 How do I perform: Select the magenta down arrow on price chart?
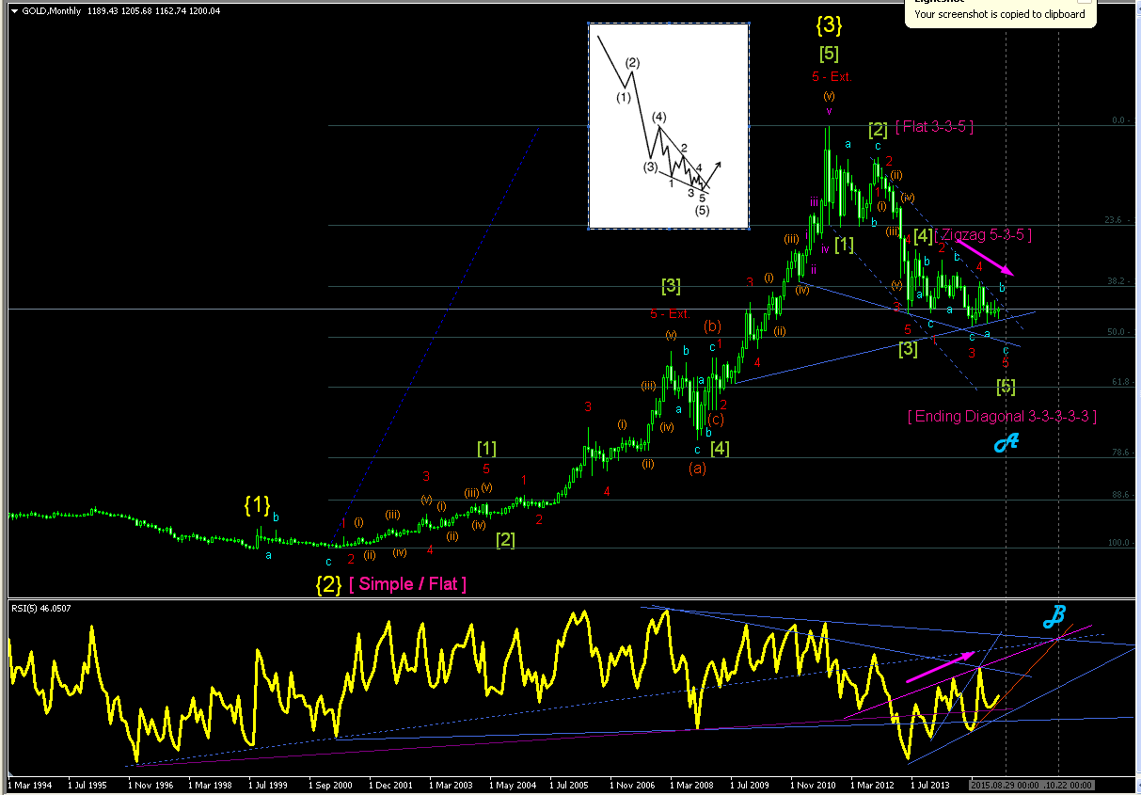click(x=986, y=256)
